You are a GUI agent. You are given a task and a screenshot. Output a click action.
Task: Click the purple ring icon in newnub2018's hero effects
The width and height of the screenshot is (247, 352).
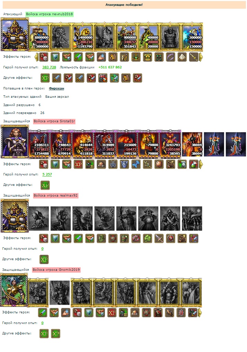tap(170, 57)
